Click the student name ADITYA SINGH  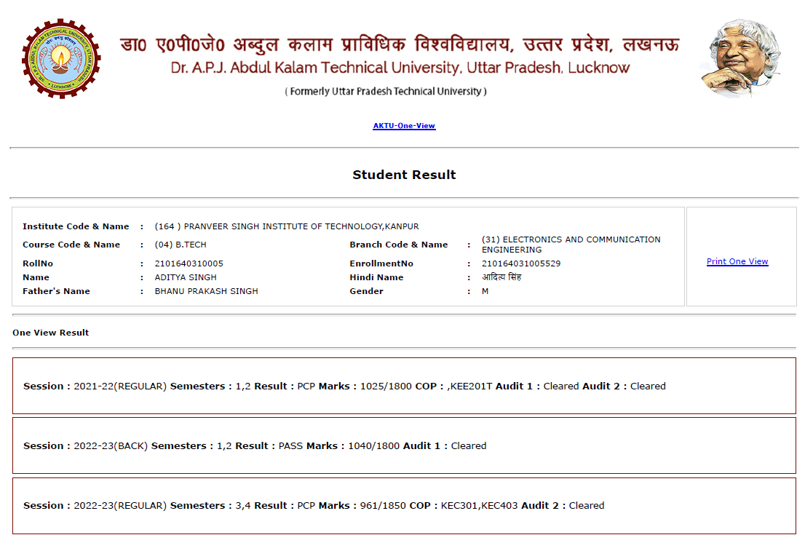[186, 277]
